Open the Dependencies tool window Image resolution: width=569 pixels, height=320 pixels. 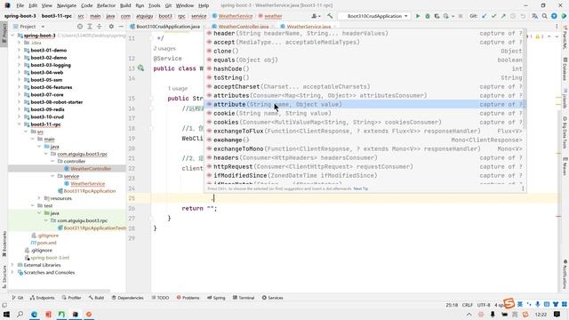127,298
